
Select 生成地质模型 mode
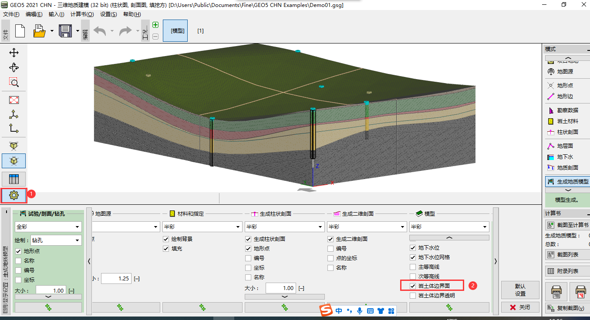(568, 181)
